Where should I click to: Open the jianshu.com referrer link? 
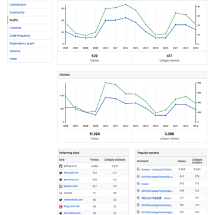[71, 186]
